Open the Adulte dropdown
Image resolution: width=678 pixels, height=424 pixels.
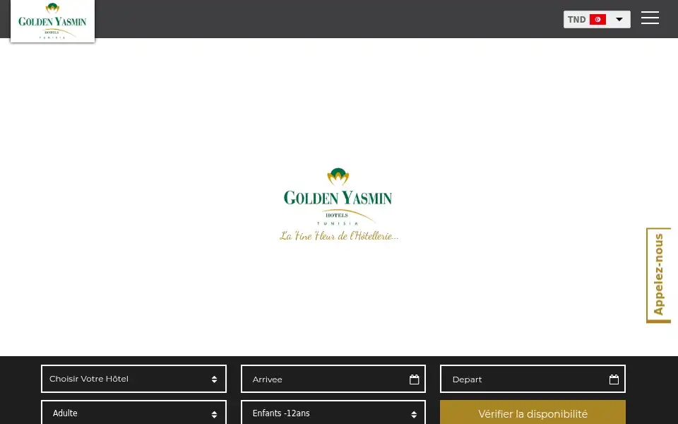133,413
